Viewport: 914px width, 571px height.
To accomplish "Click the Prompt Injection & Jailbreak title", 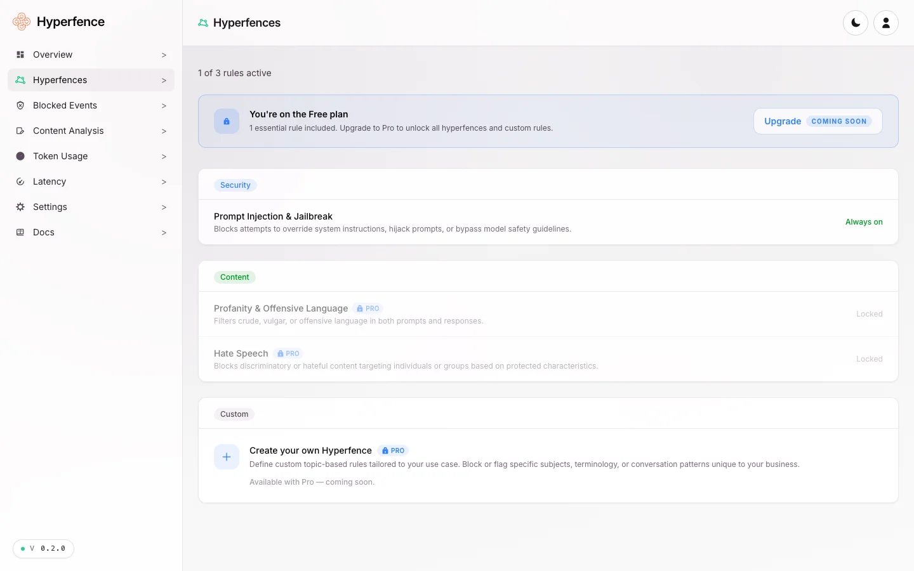I will (x=273, y=216).
